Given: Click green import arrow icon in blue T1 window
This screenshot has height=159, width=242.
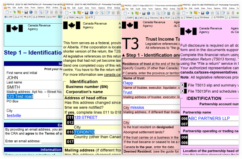Looking at the screenshot, I should (14, 12).
